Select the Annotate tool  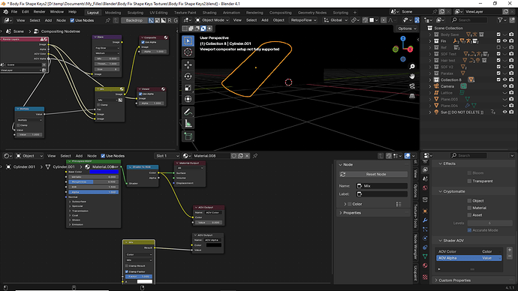tap(188, 112)
